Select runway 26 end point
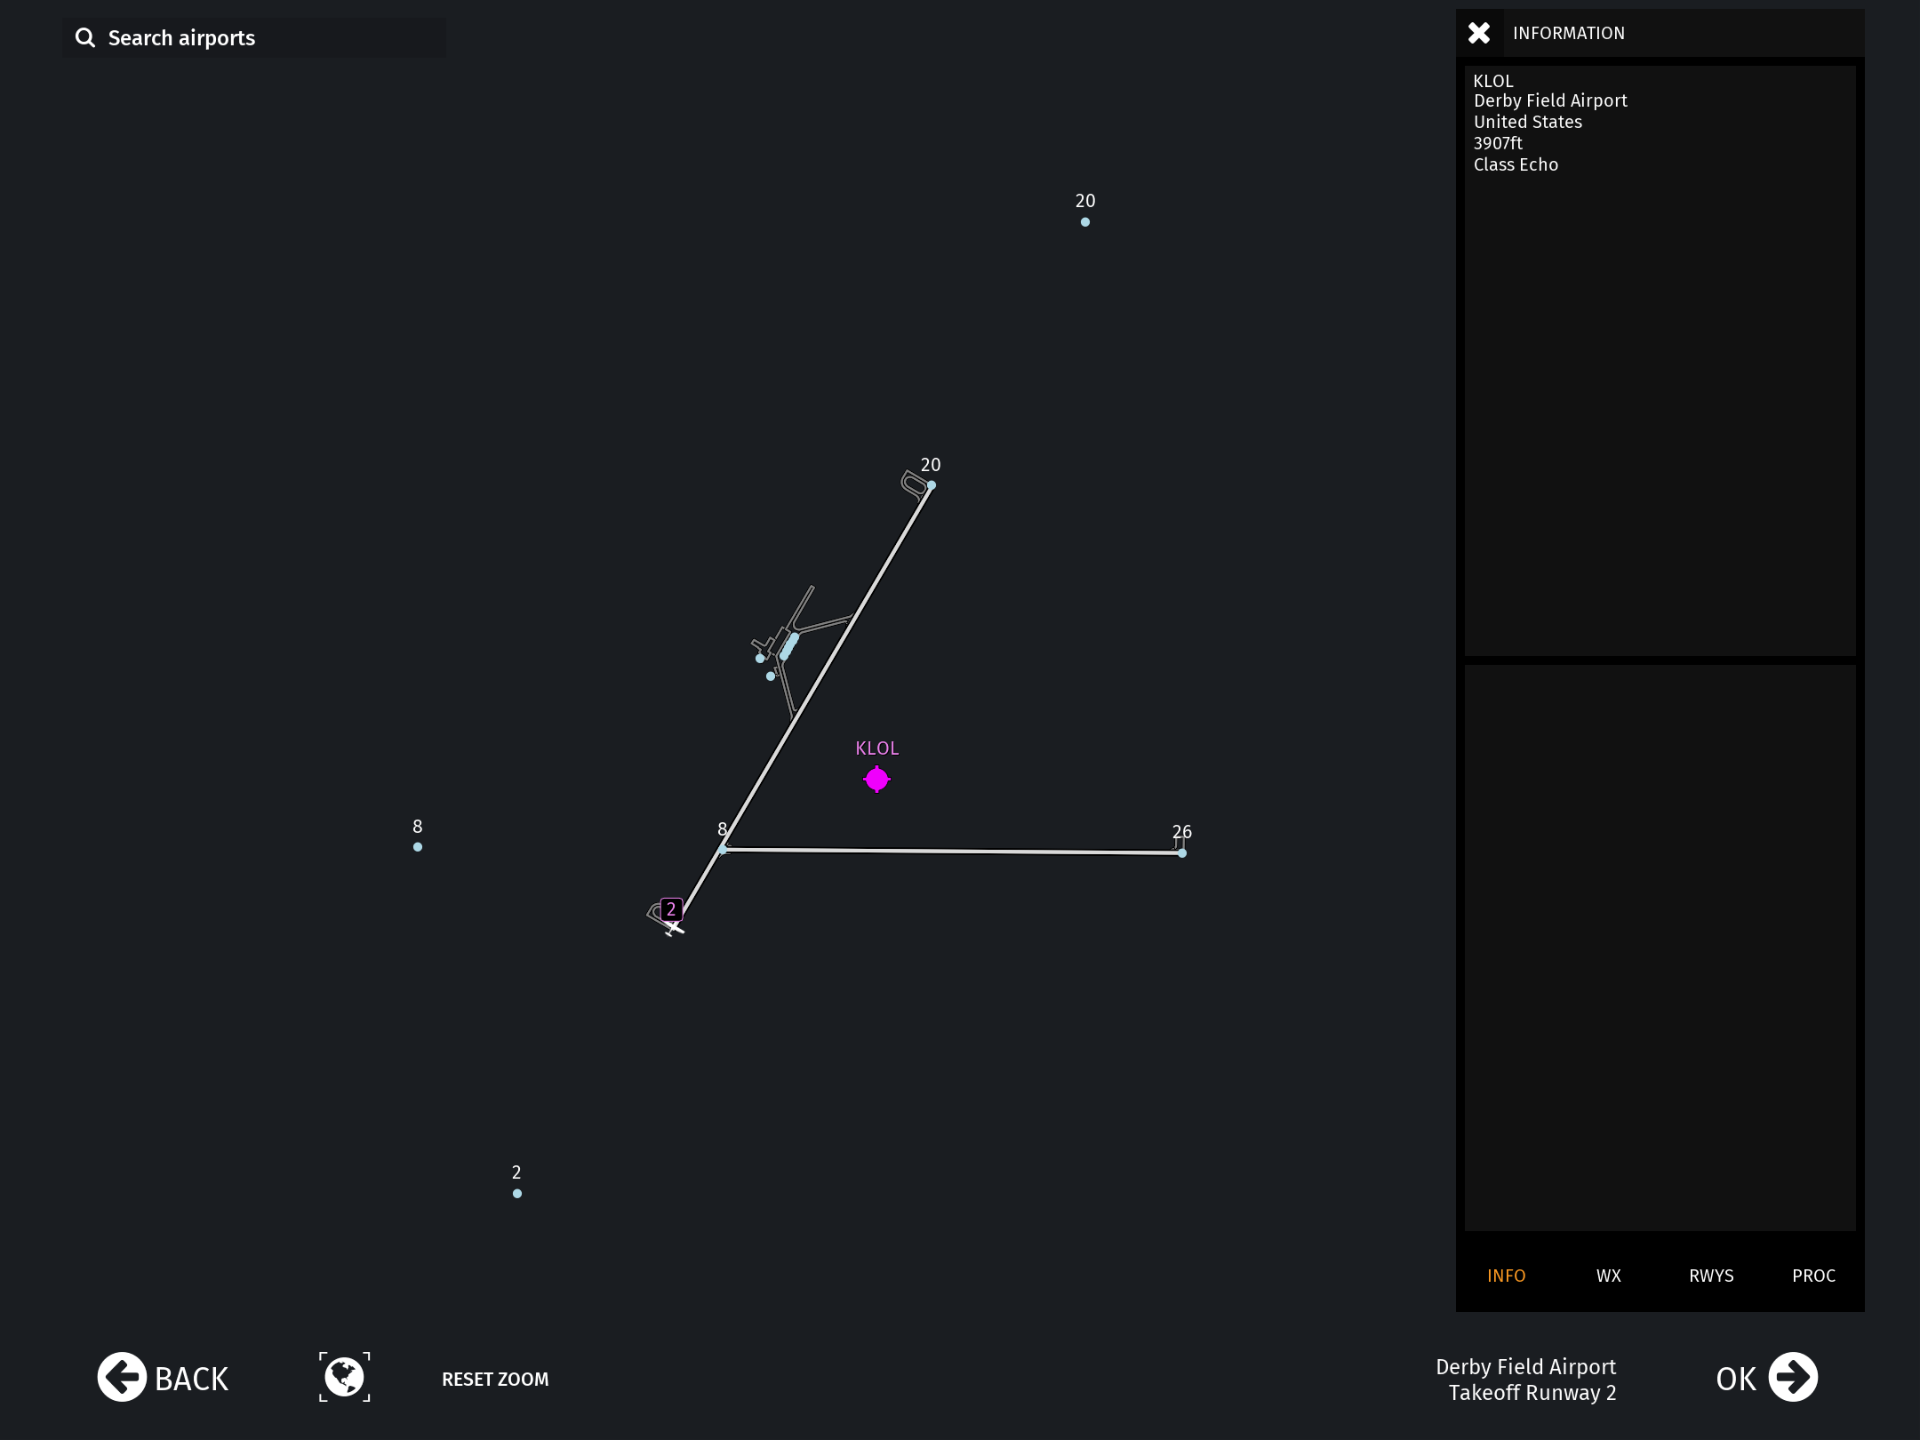This screenshot has width=1920, height=1440. [1182, 853]
